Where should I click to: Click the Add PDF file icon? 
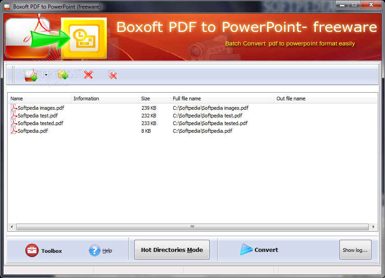tap(31, 75)
